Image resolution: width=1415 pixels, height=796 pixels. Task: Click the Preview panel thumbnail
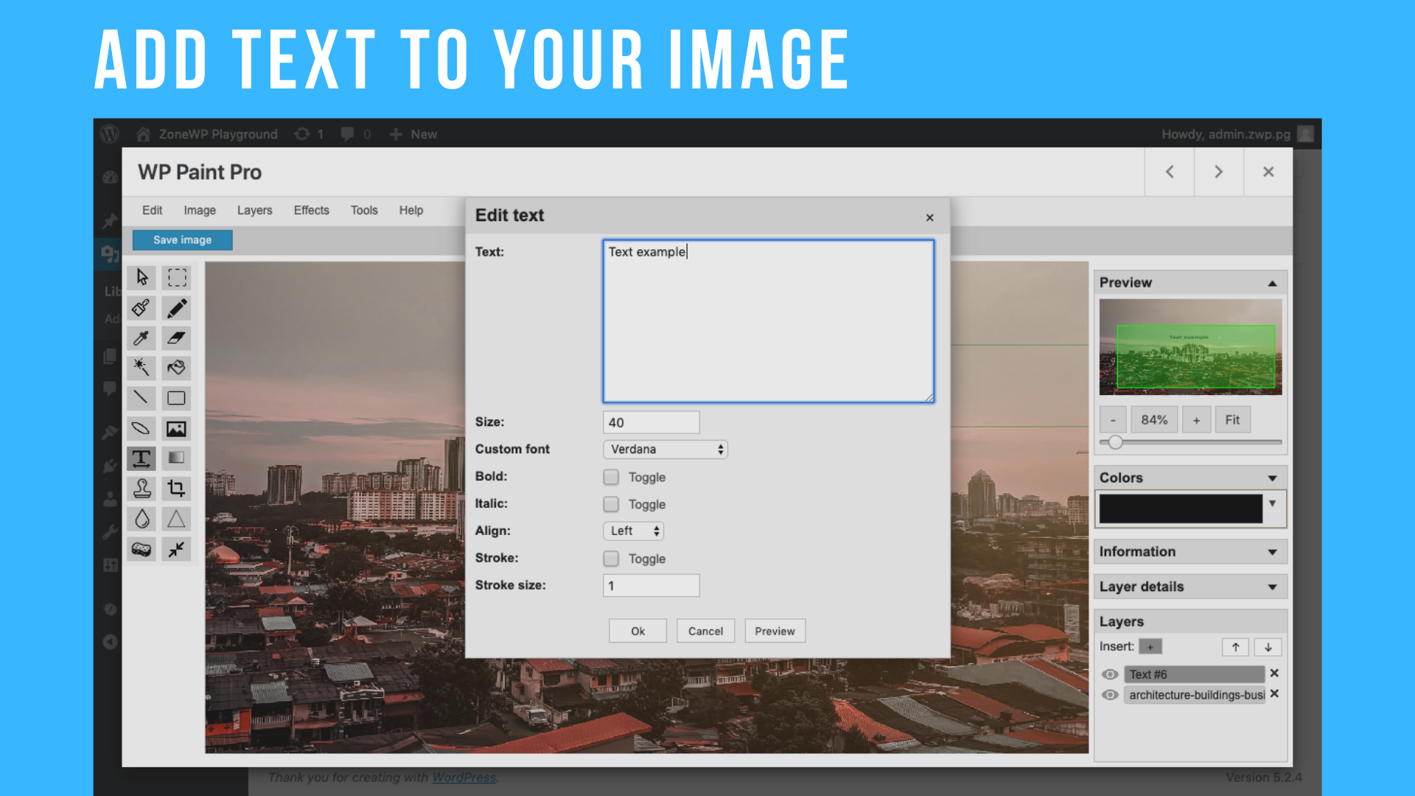1191,347
